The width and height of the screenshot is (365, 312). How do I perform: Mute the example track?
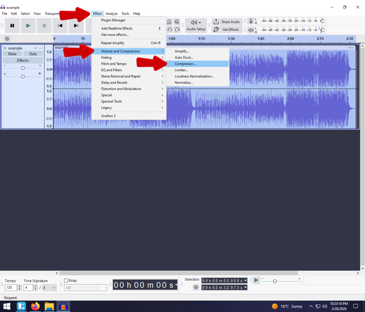[x=12, y=54]
